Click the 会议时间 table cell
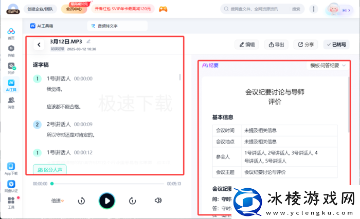360x219 pixels. (x=227, y=131)
